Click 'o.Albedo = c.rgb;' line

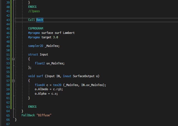[49, 89]
